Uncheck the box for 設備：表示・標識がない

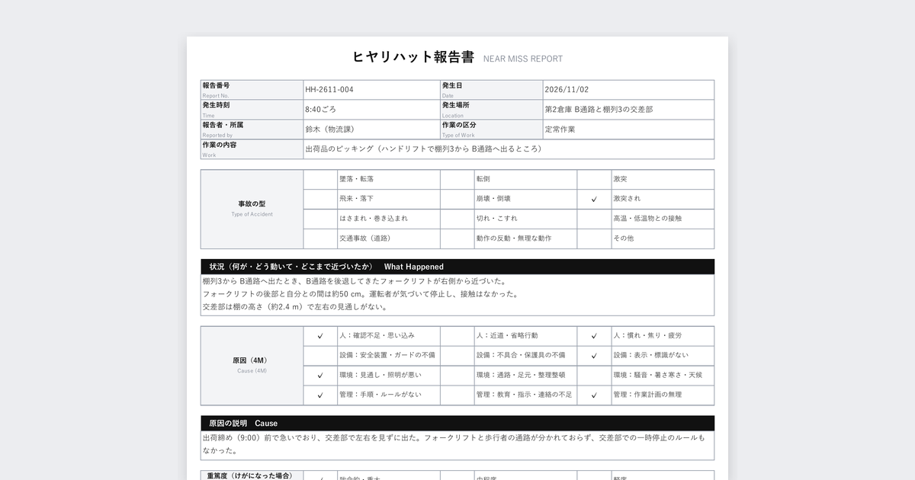pyautogui.click(x=594, y=356)
